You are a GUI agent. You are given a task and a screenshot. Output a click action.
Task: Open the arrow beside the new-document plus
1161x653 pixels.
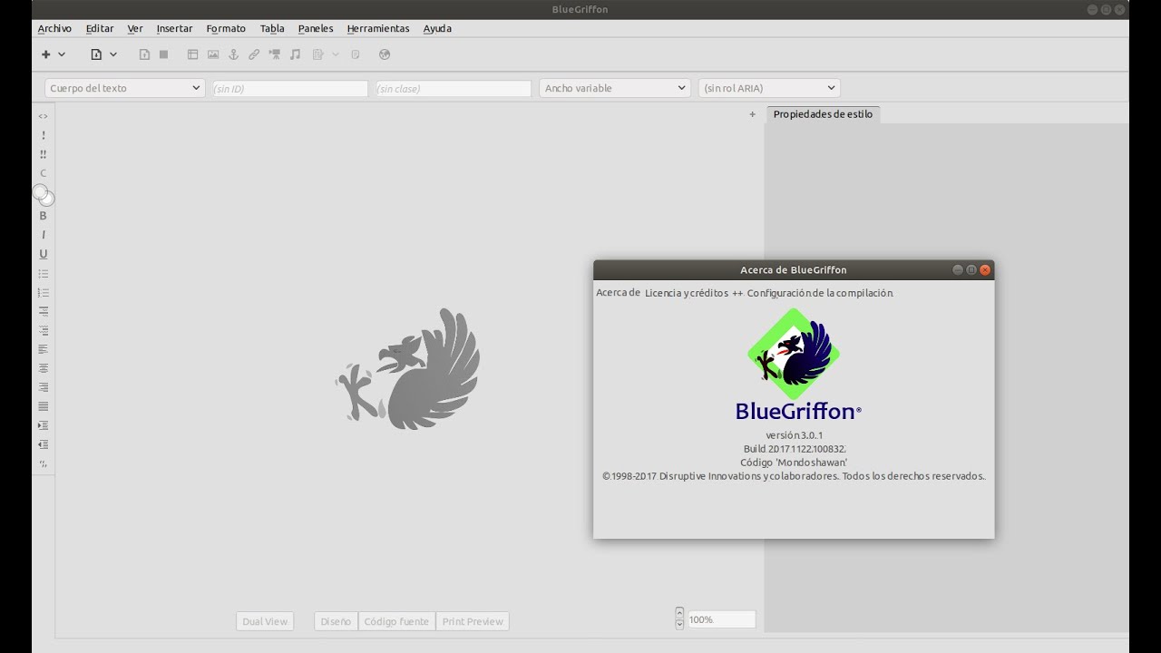(62, 54)
